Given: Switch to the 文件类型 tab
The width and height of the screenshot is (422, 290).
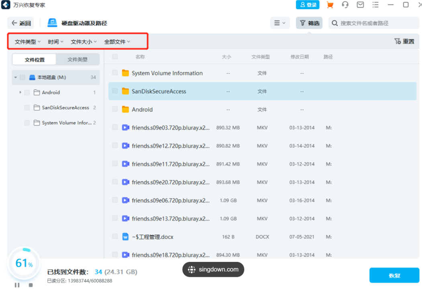Looking at the screenshot, I should 77,59.
